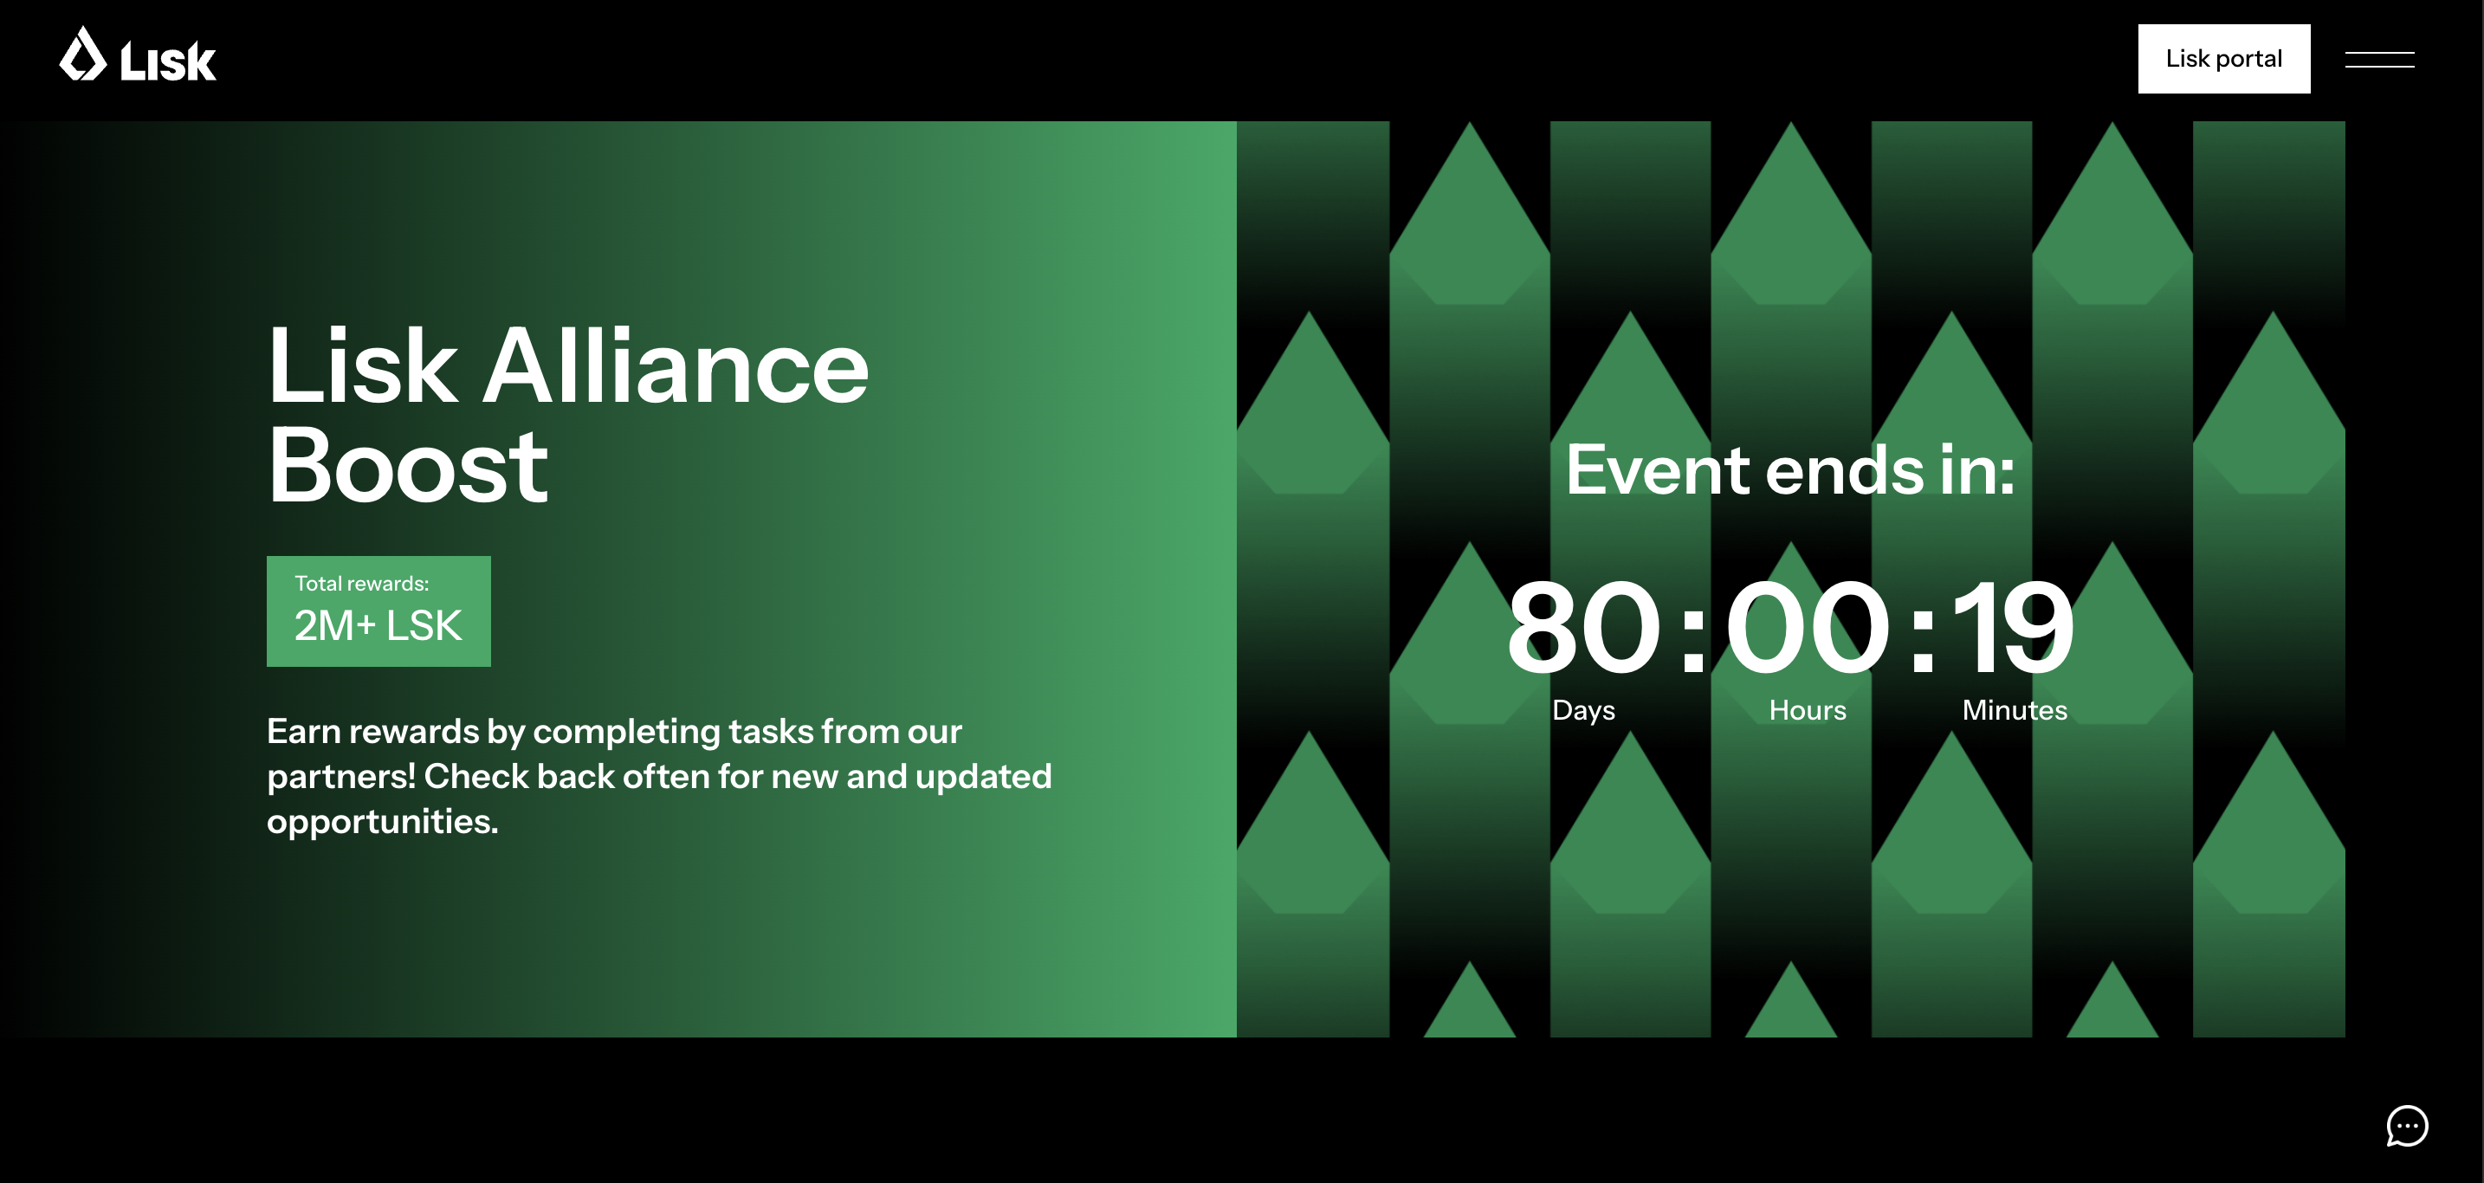
Task: Click the Minutes label under countdown
Action: click(x=2015, y=710)
